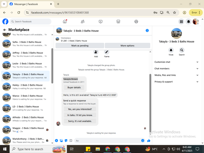Open the Facebook menu grid icon
The height and width of the screenshot is (153, 204).
(x=181, y=22)
